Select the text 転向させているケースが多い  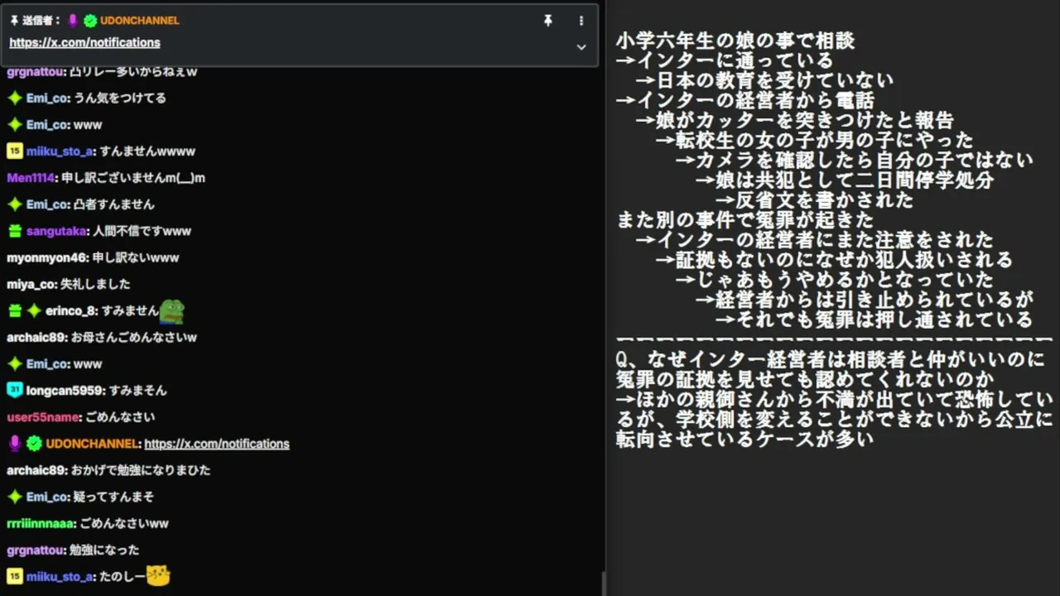click(745, 440)
